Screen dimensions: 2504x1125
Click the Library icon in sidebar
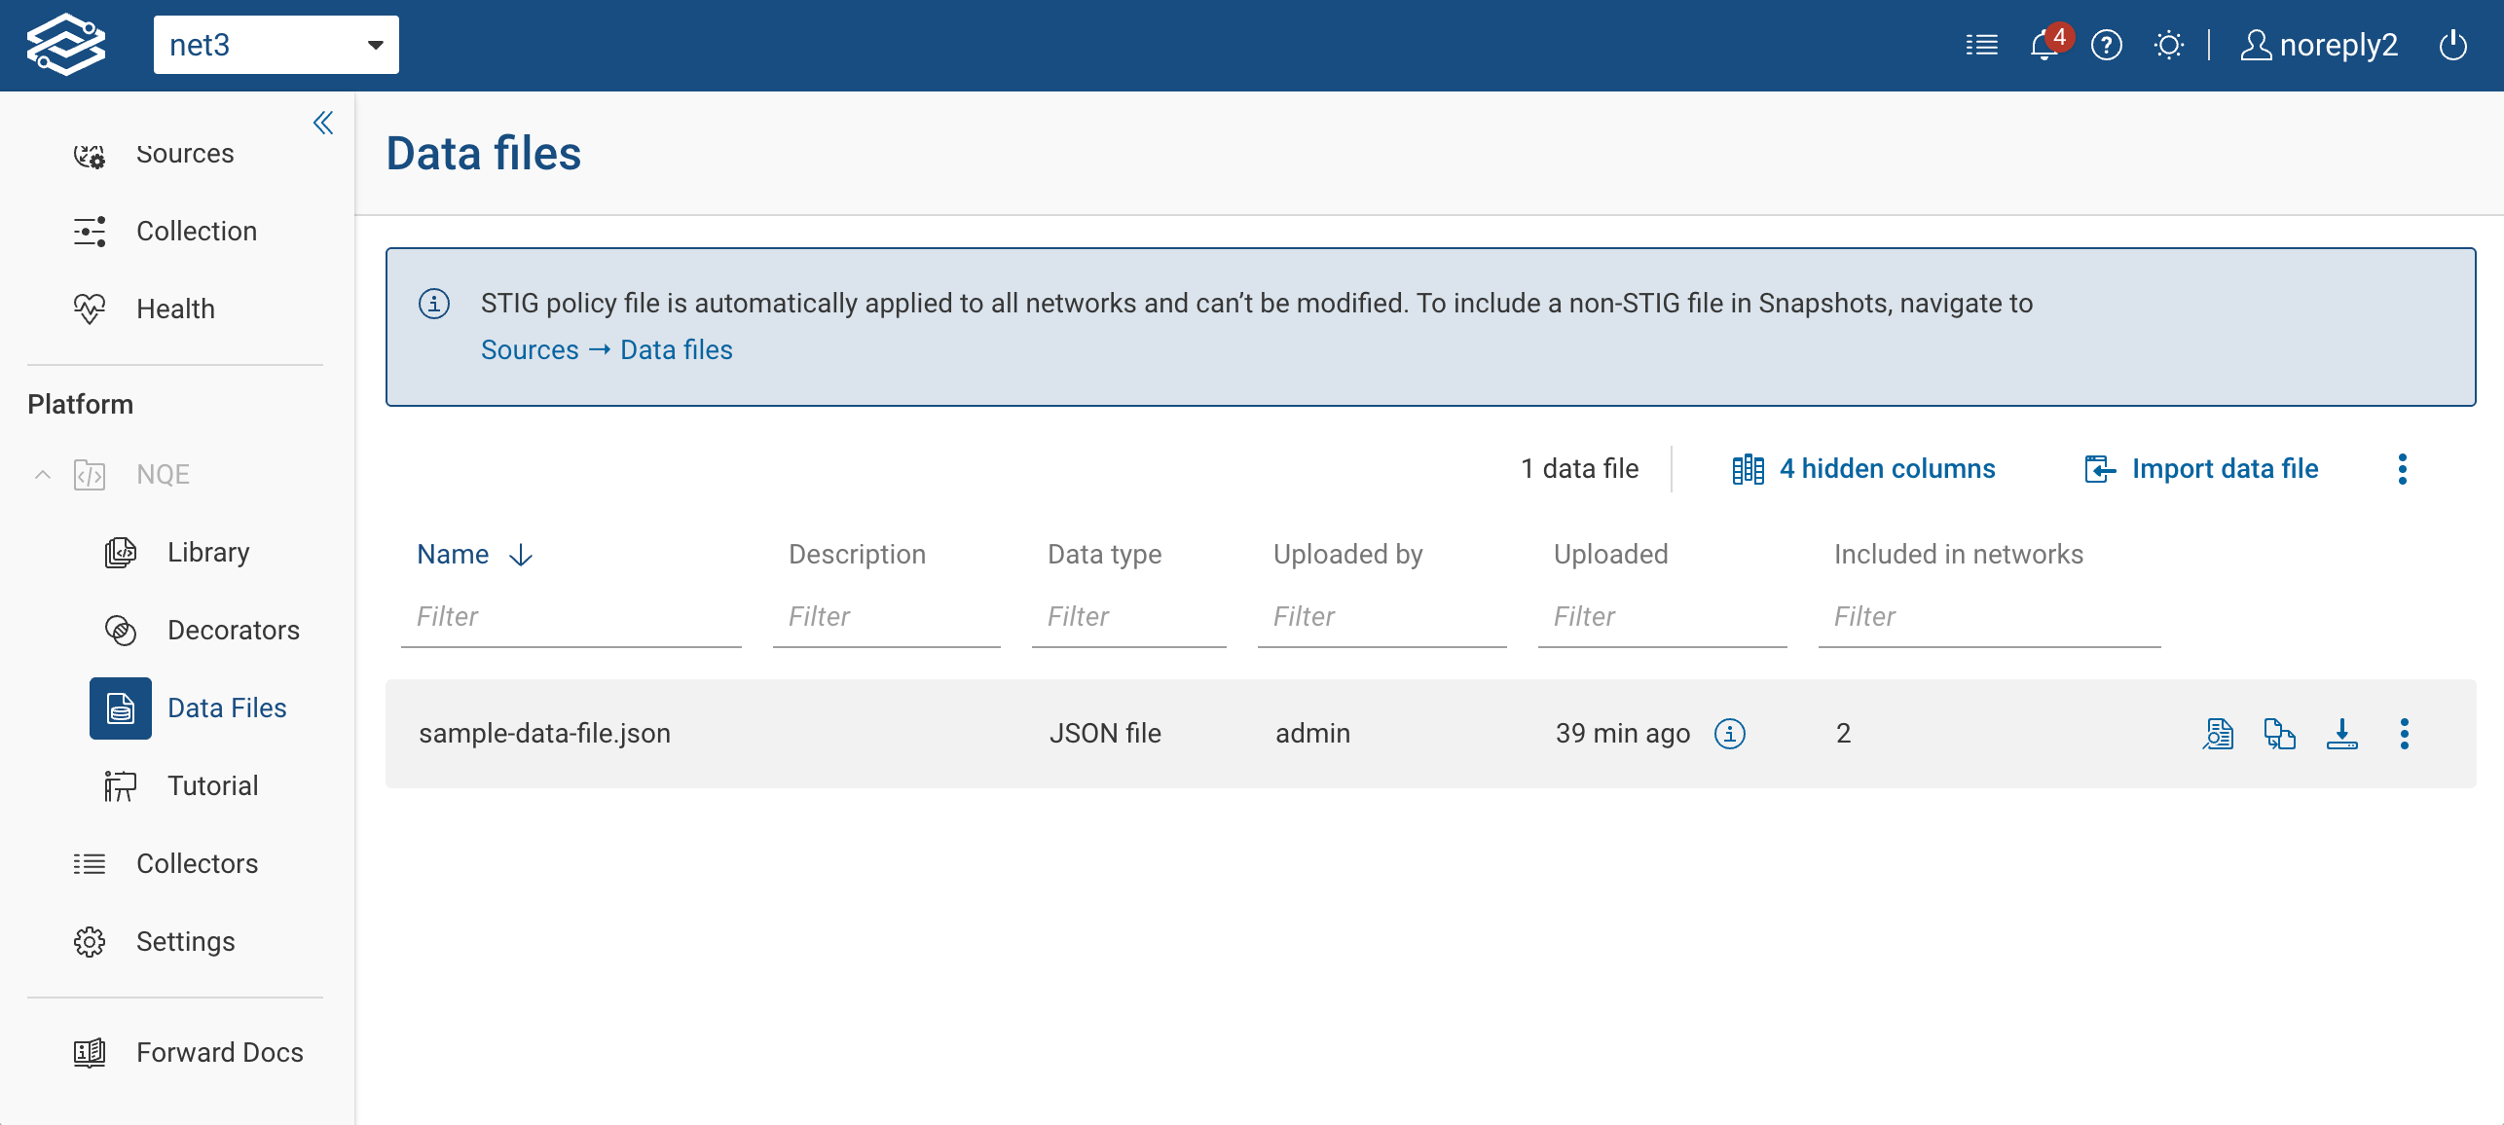tap(121, 553)
